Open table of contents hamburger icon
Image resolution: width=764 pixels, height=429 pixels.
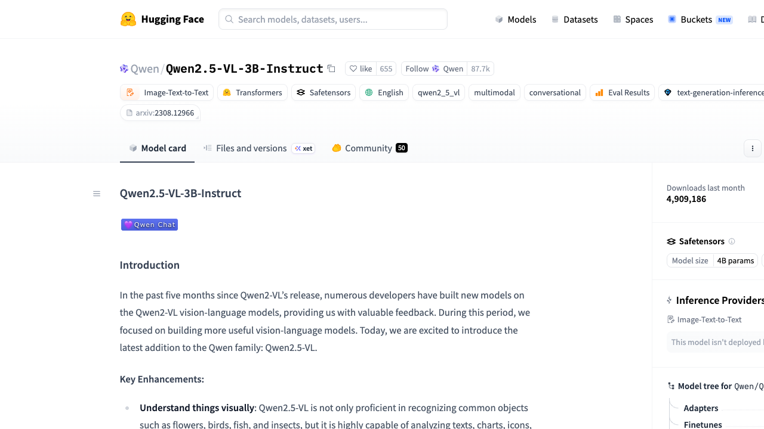click(97, 194)
